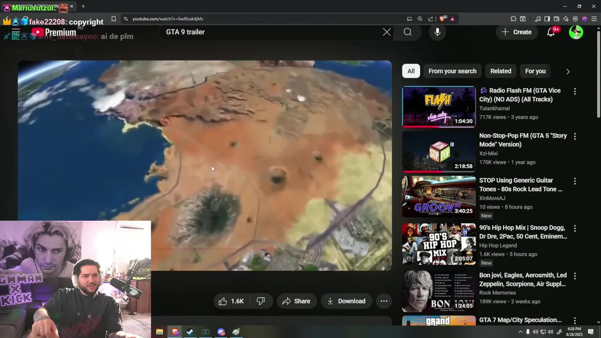Screen dimensions: 601x338
Task: Show hidden system tray icons
Action: pyautogui.click(x=520, y=332)
